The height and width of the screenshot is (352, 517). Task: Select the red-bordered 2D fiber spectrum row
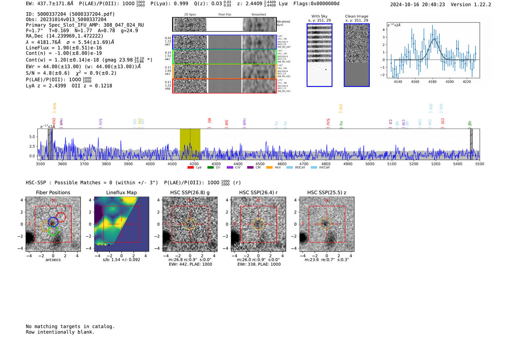click(x=225, y=86)
